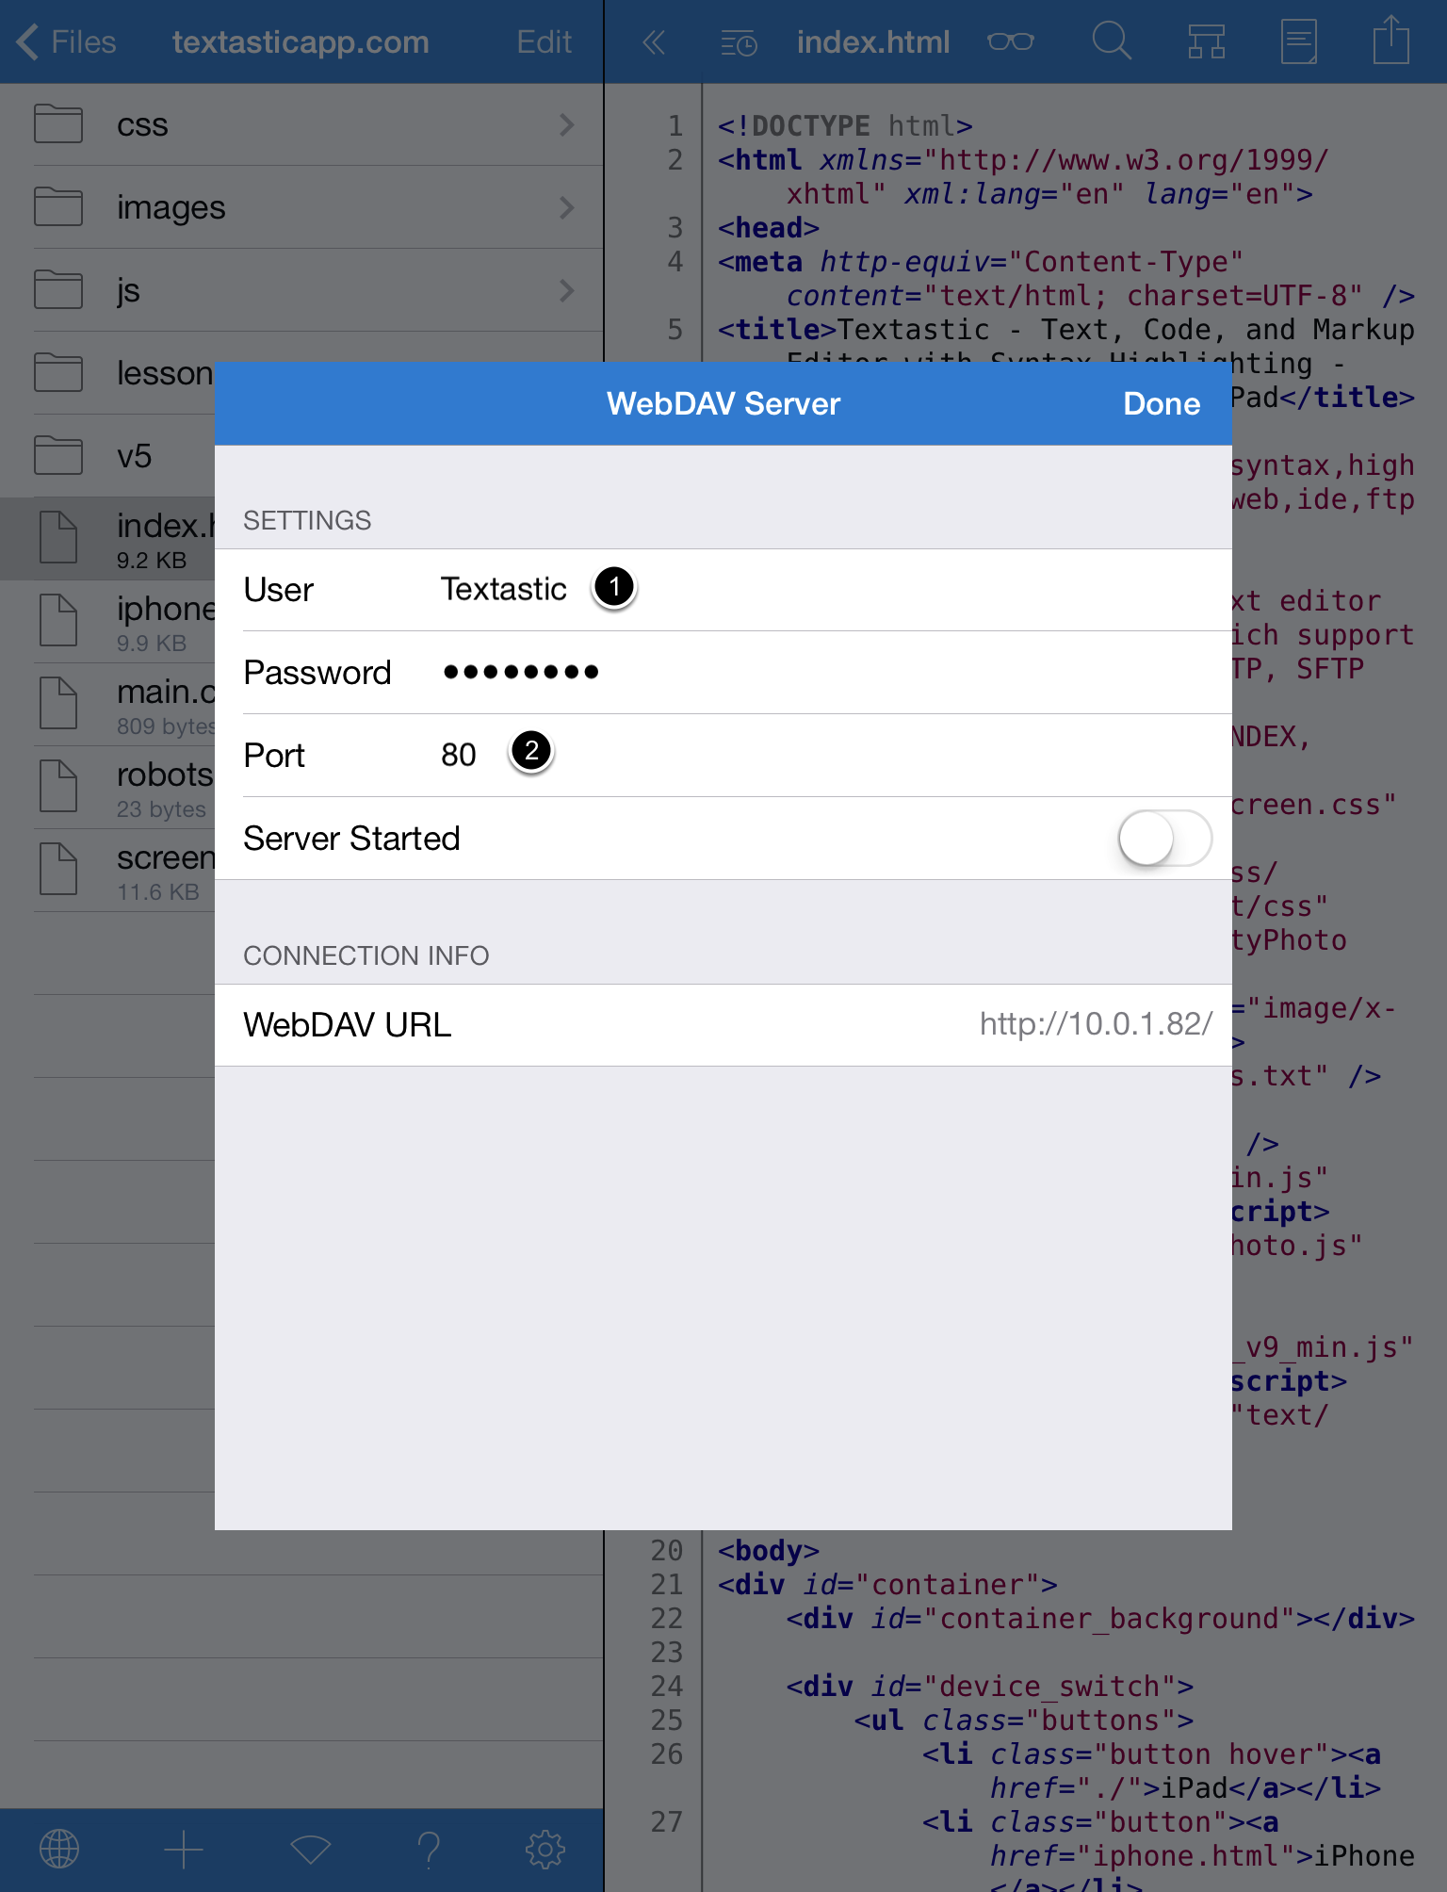This screenshot has width=1447, height=1892.
Task: Select the iphone file icon
Action: tap(58, 621)
